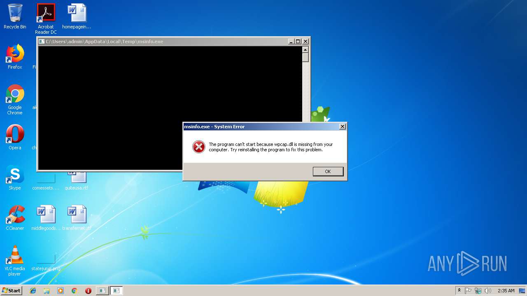The image size is (527, 296).
Task: Open the volume speaker tray icon
Action: [488, 291]
